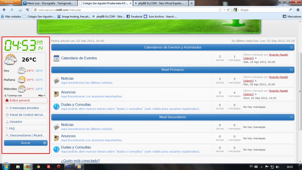Open Opera from the taskbar

click(59, 166)
